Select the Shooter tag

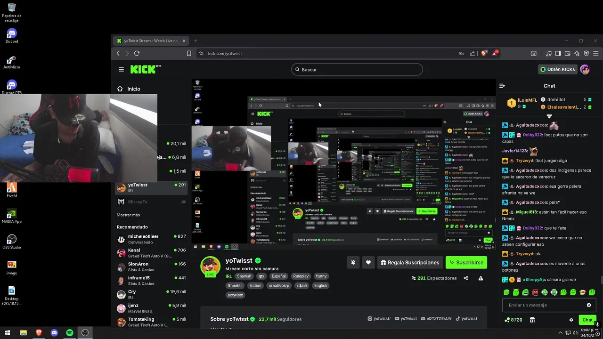[235, 286]
